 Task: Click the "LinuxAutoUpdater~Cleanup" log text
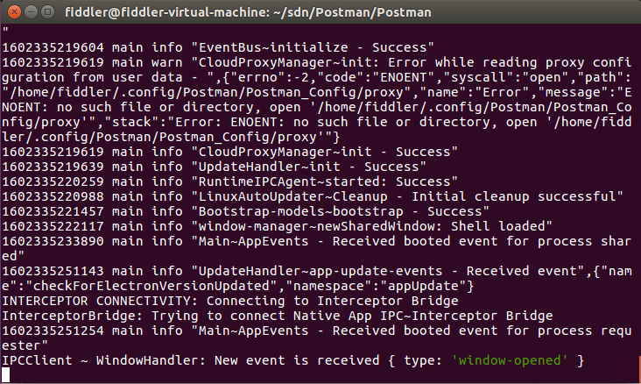coord(292,196)
